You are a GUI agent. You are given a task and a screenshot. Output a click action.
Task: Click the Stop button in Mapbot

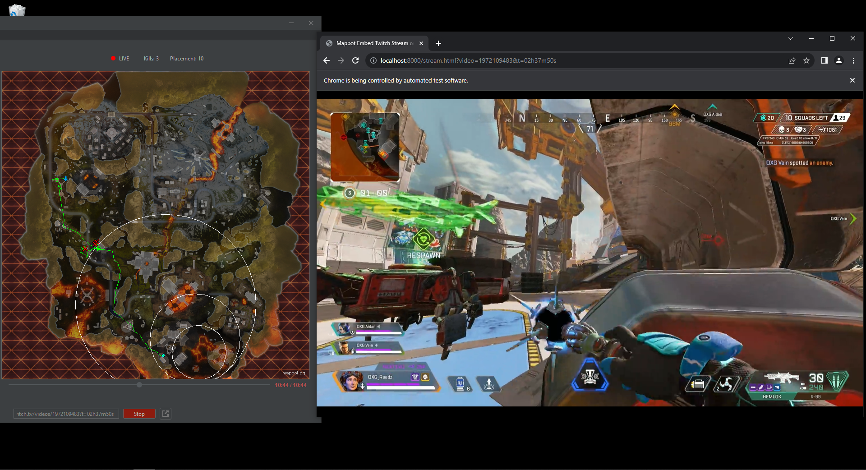tap(139, 414)
